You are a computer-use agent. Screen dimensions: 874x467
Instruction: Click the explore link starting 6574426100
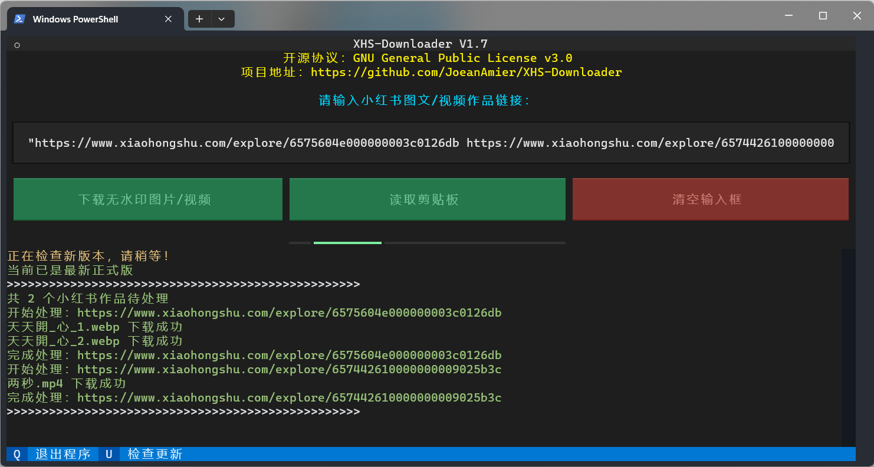[x=649, y=143]
